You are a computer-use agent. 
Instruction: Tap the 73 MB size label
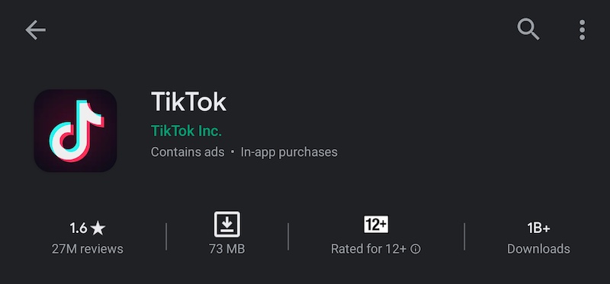coord(226,249)
